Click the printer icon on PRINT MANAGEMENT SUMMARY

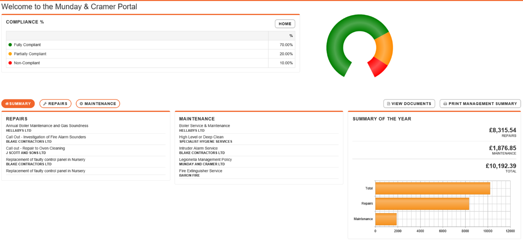(445, 104)
